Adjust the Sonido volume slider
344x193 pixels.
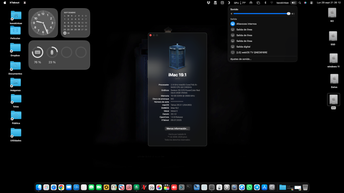click(262, 14)
